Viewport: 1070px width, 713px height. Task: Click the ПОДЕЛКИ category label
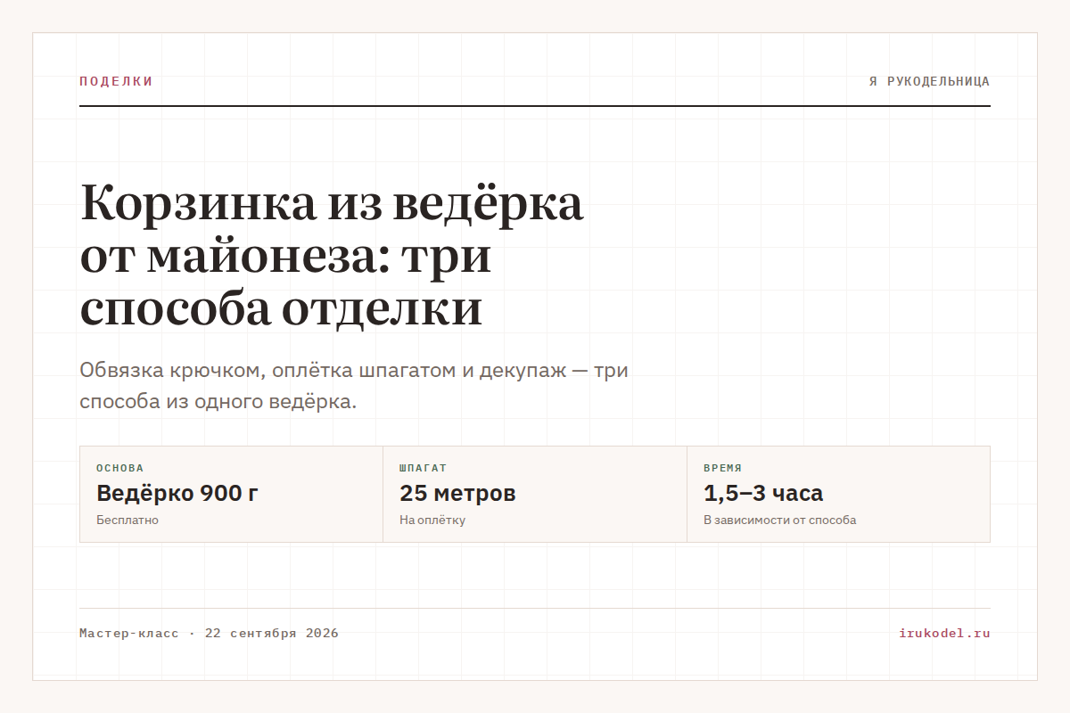coord(116,81)
